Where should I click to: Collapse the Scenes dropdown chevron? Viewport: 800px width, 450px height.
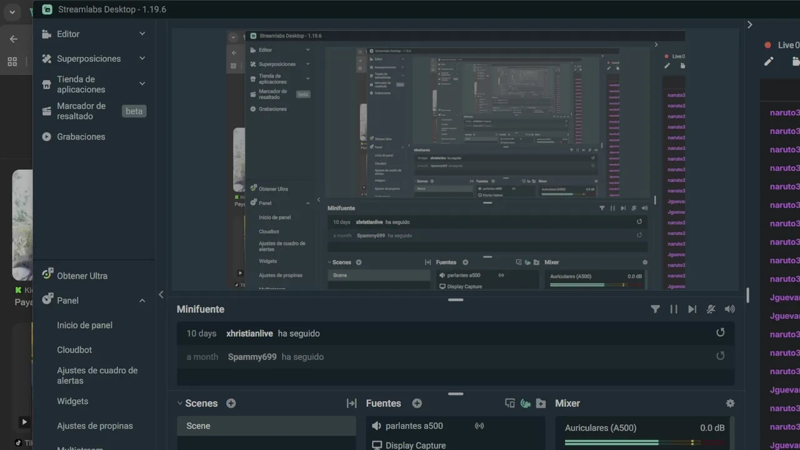click(180, 403)
